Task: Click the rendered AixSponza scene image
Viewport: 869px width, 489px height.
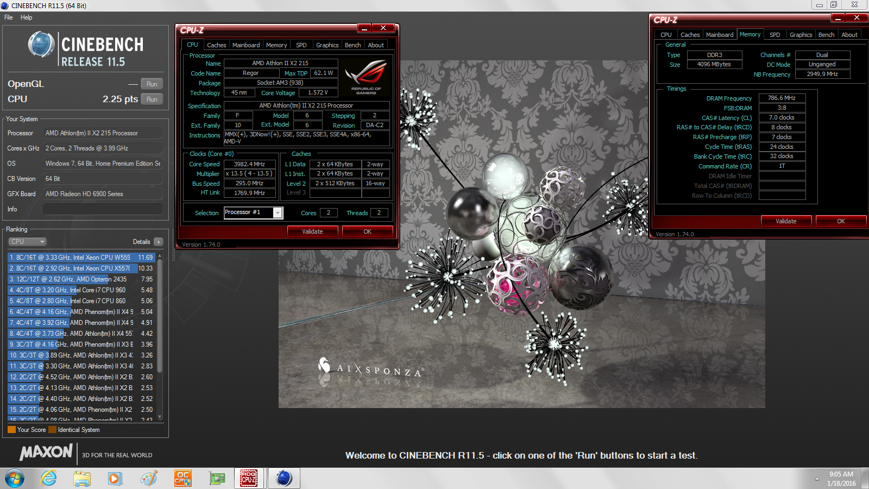Action: [521, 234]
